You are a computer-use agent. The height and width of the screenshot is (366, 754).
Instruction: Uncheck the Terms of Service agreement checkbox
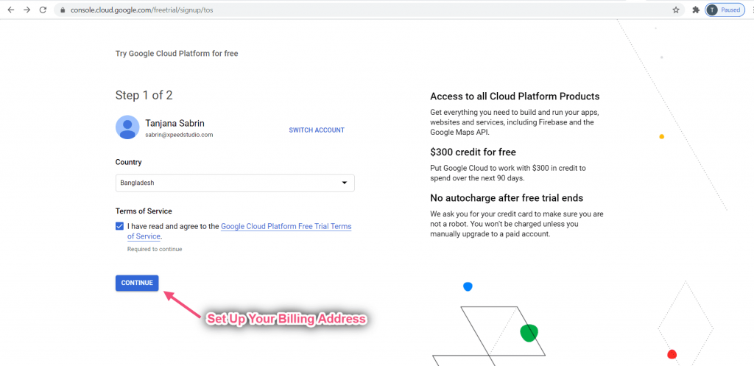[120, 226]
